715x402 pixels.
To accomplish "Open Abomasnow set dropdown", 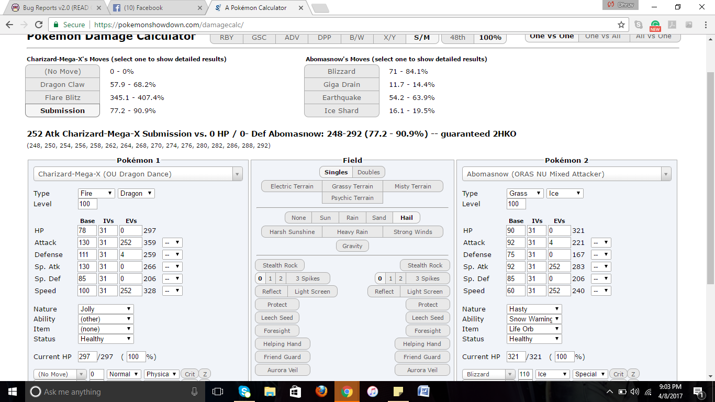I will click(x=566, y=174).
